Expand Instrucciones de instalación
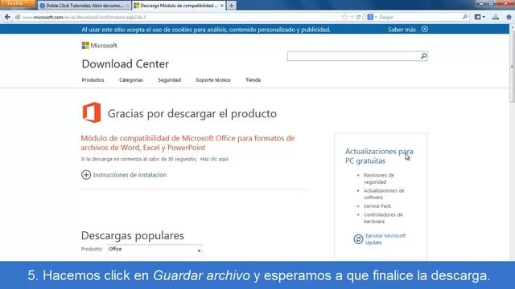 [x=124, y=175]
